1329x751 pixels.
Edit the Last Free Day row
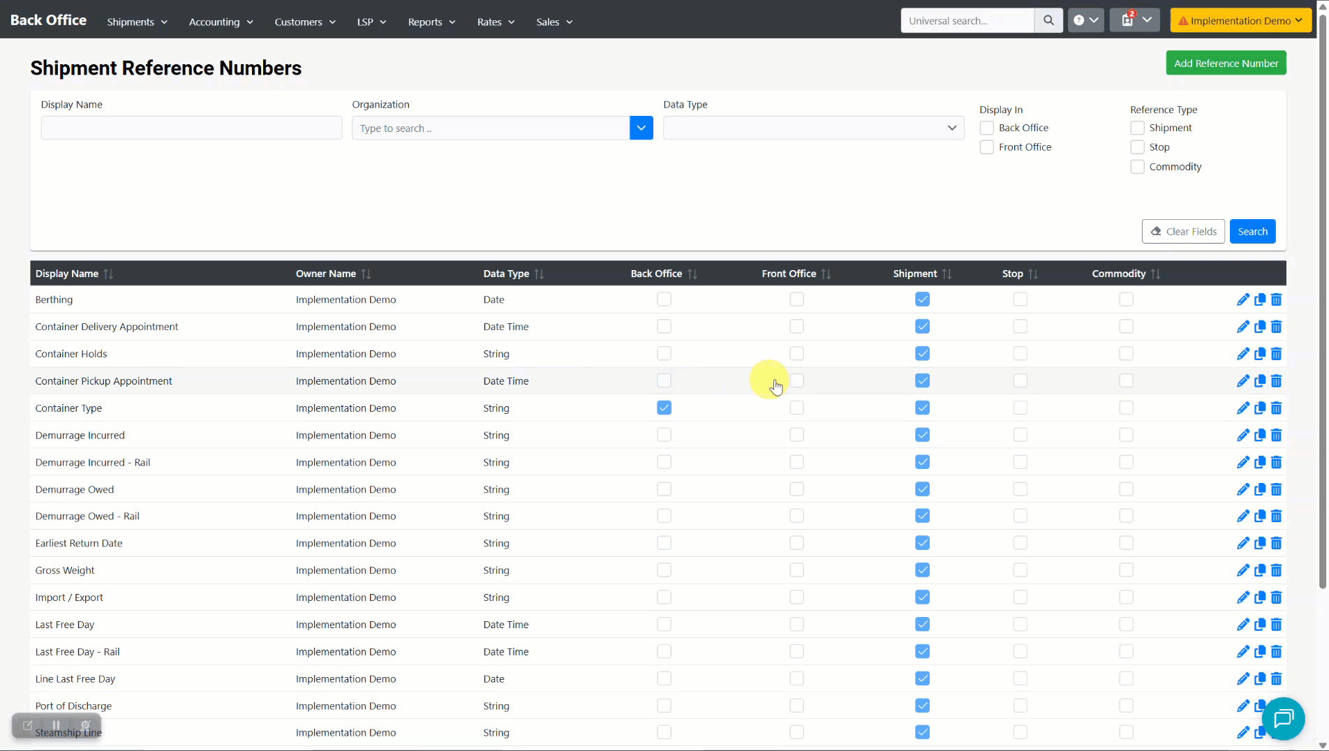(x=1242, y=625)
